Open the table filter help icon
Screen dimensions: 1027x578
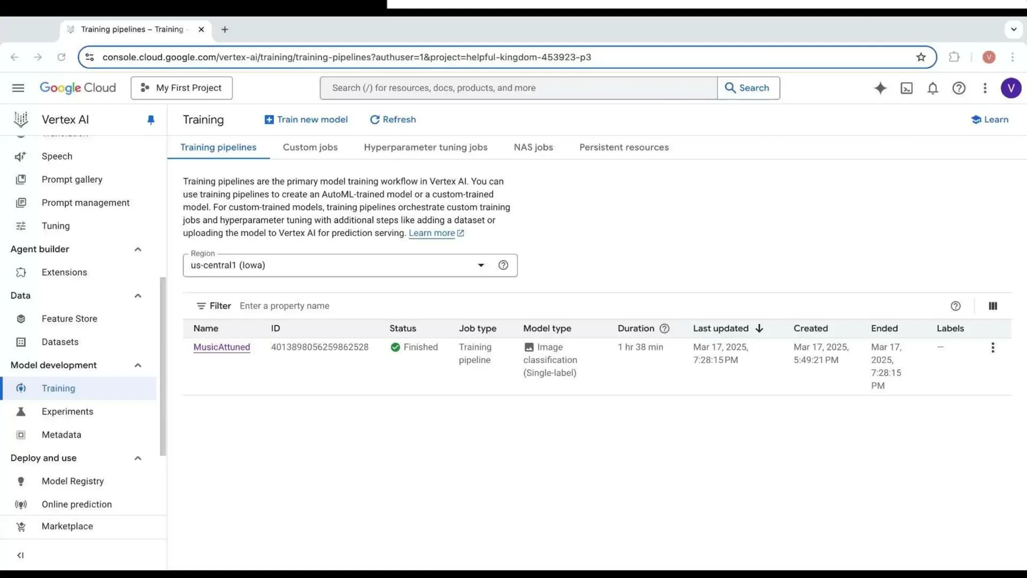click(x=955, y=306)
